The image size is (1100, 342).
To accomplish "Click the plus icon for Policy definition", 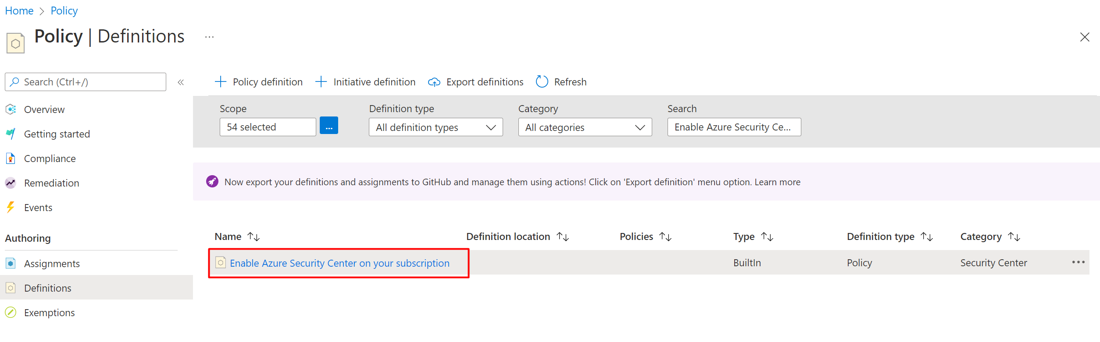I will (220, 81).
